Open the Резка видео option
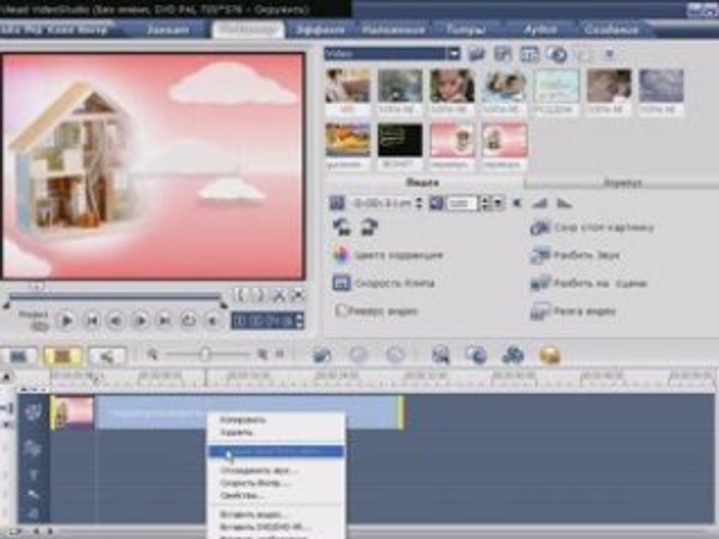 pyautogui.click(x=573, y=311)
